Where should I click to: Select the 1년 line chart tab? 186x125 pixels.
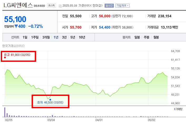56,37
